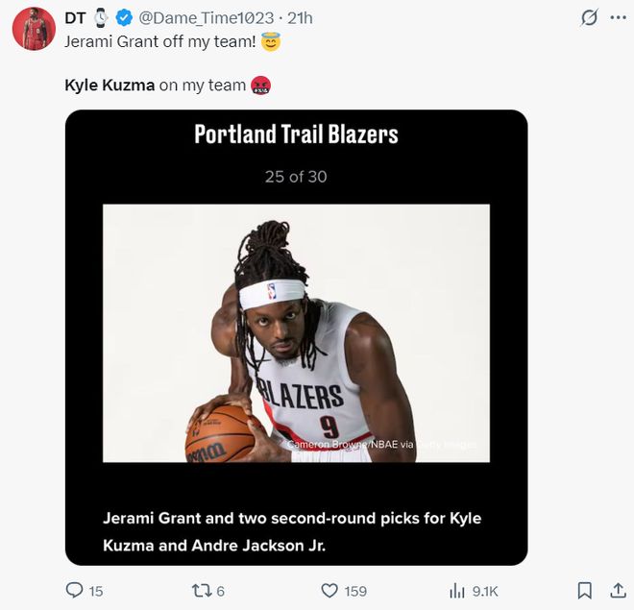
Task: Click the 21h timestamp
Action: 300,18
